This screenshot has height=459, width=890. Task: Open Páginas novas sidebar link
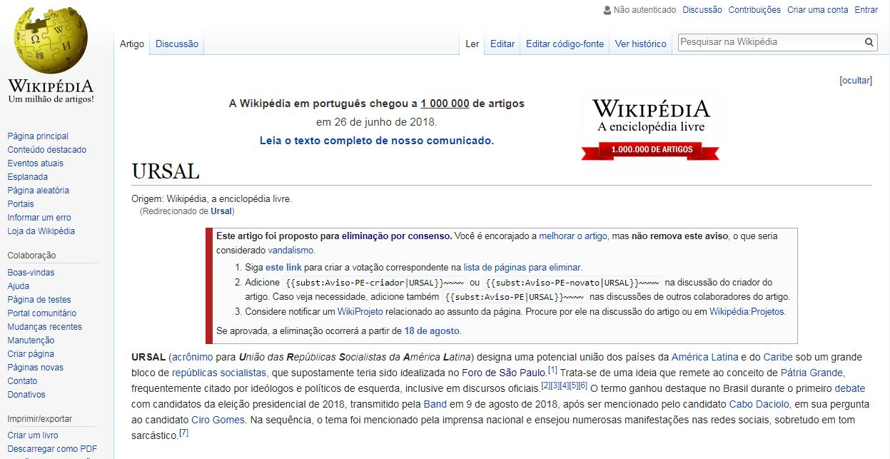tap(35, 367)
